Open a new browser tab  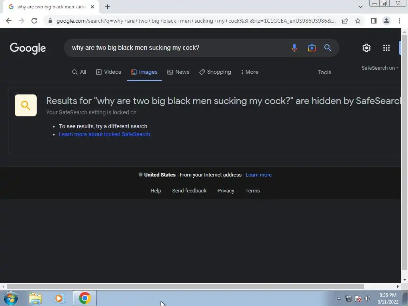point(108,7)
